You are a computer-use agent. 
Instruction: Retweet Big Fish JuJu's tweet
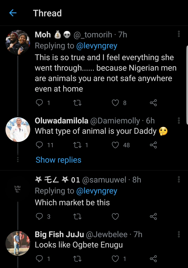[x=77, y=259]
